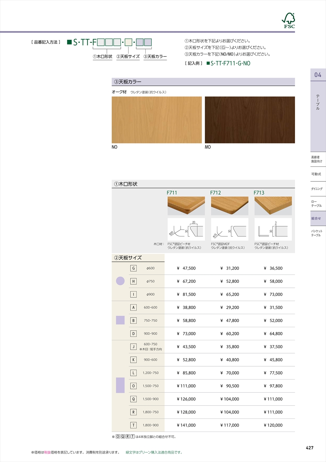Click price ¥ 67,200 in H row

186,281
